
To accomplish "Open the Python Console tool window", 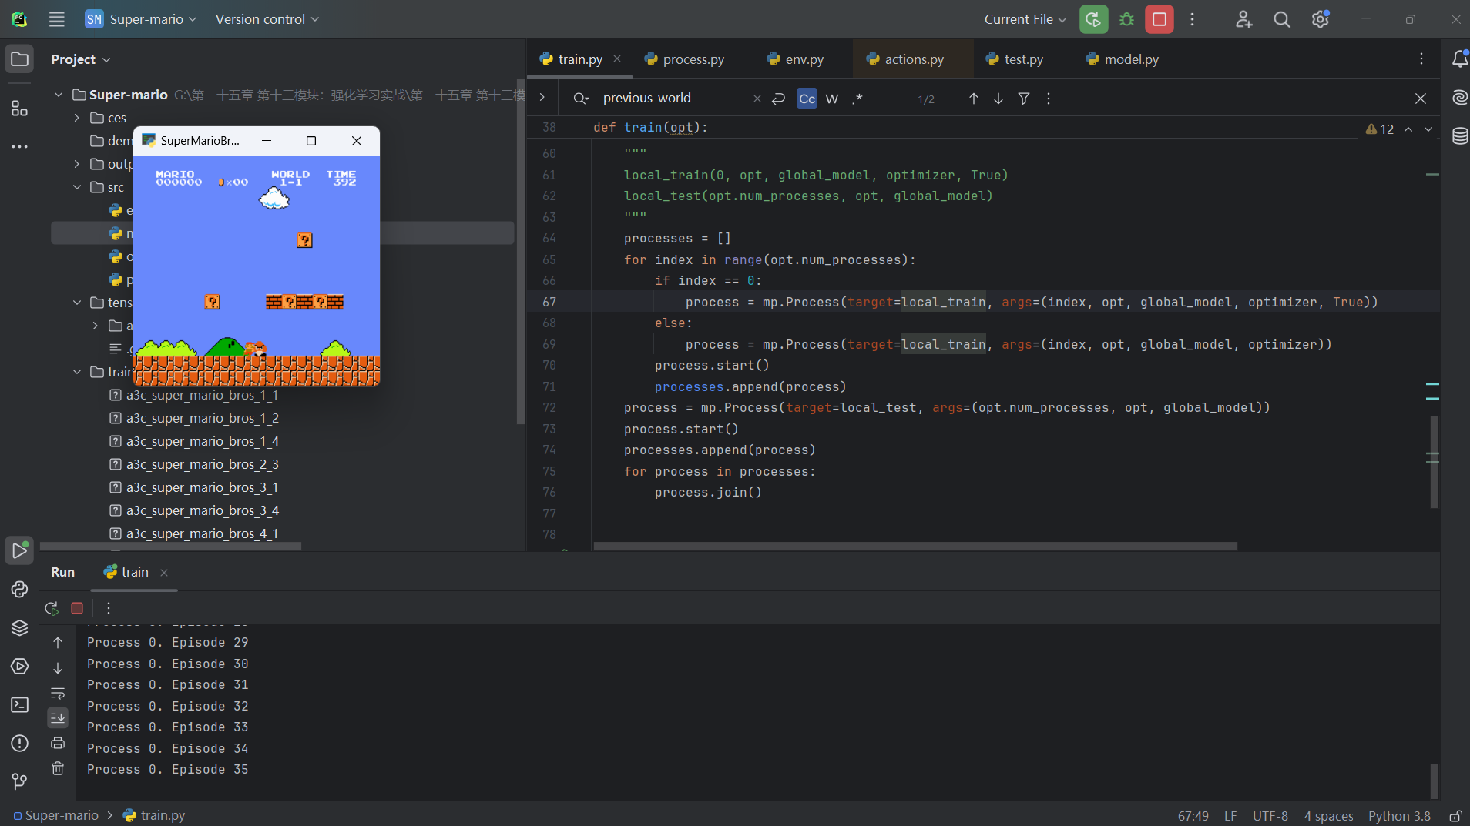I will click(19, 590).
